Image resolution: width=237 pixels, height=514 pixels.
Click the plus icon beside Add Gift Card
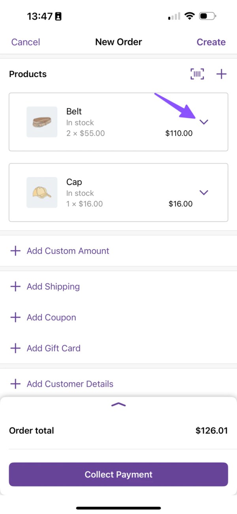click(15, 348)
